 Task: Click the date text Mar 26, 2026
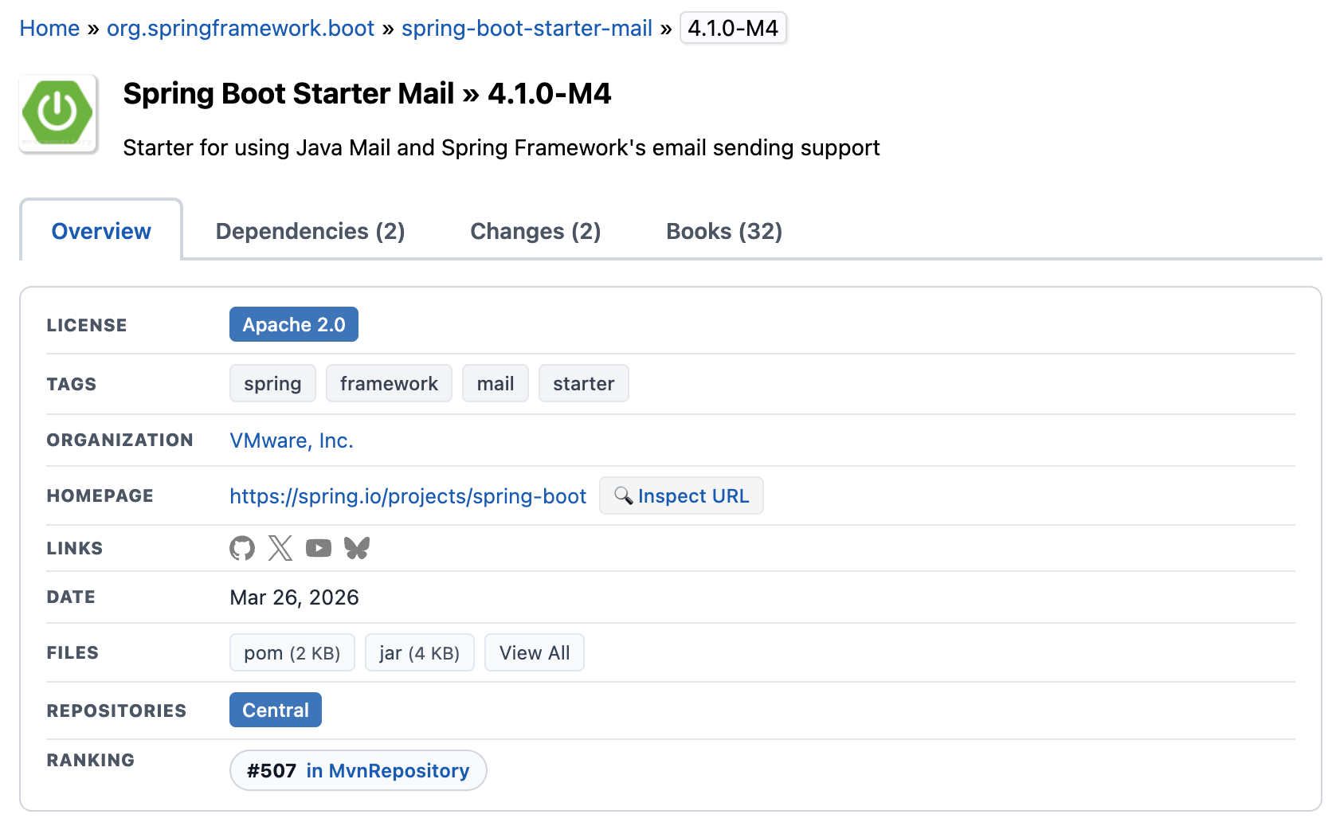click(x=294, y=597)
